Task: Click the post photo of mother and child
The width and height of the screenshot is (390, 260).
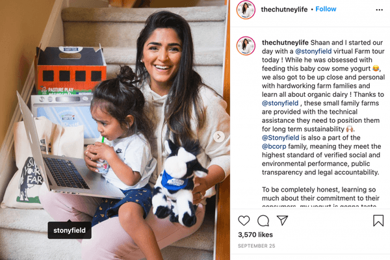Action: [x=114, y=130]
